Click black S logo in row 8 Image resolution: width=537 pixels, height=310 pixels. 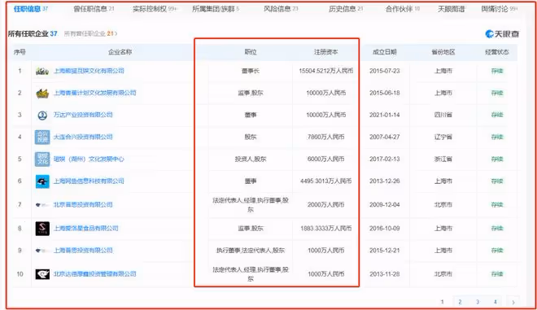click(42, 229)
